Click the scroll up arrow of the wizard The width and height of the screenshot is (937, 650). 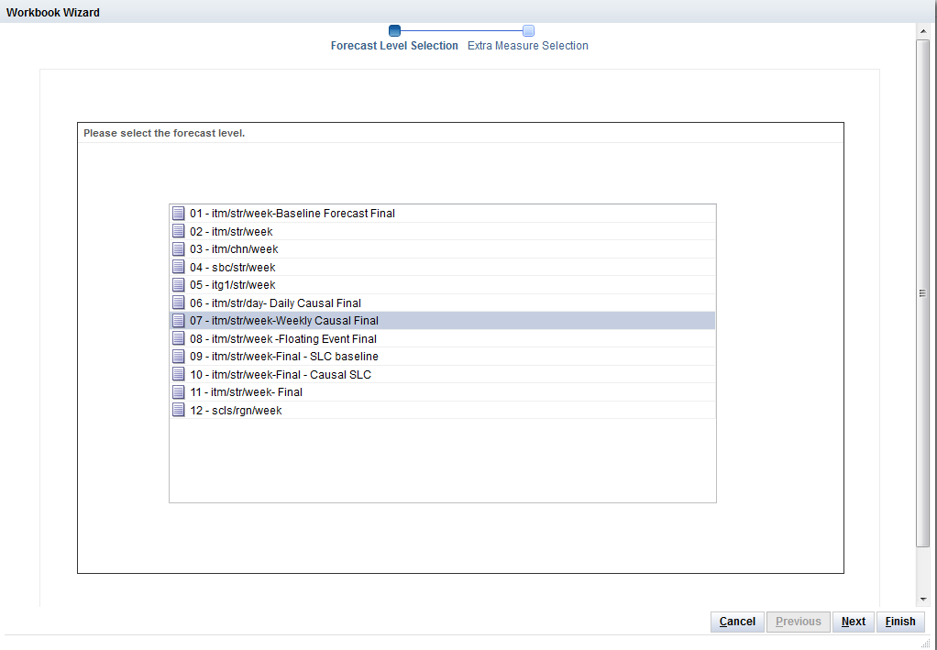pos(923,31)
